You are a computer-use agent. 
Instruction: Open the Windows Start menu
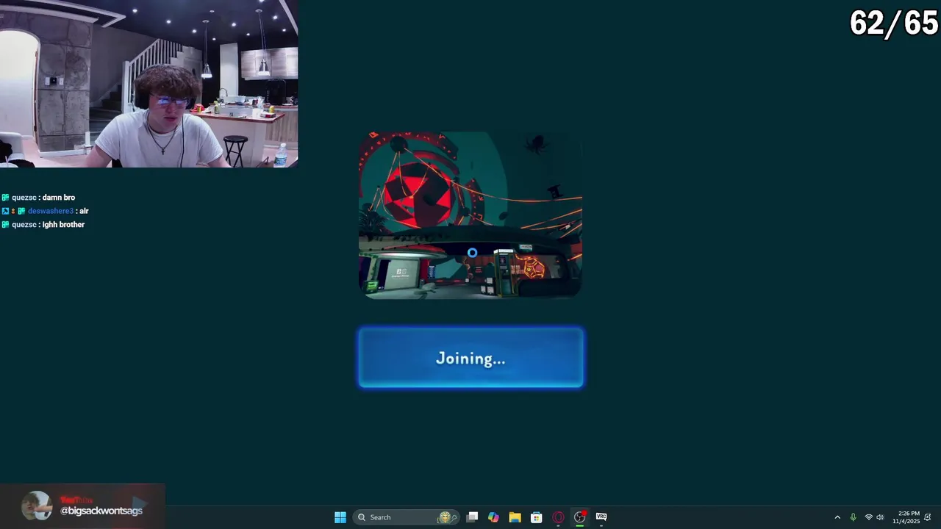click(340, 517)
